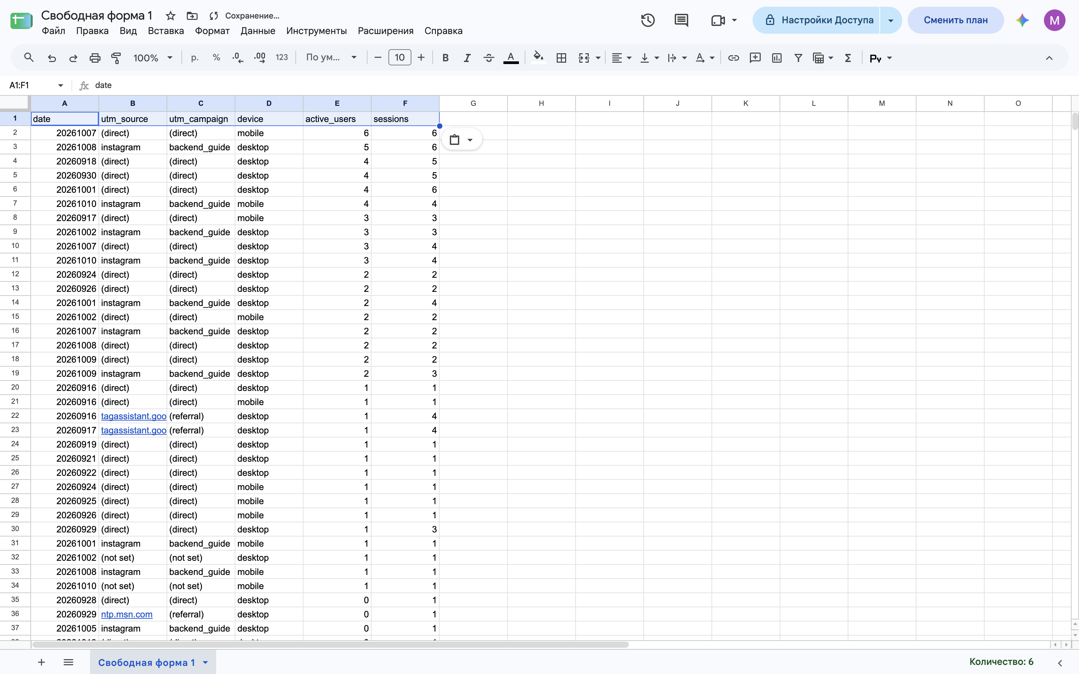Open the Расширения menu
This screenshot has width=1079, height=674.
click(385, 31)
